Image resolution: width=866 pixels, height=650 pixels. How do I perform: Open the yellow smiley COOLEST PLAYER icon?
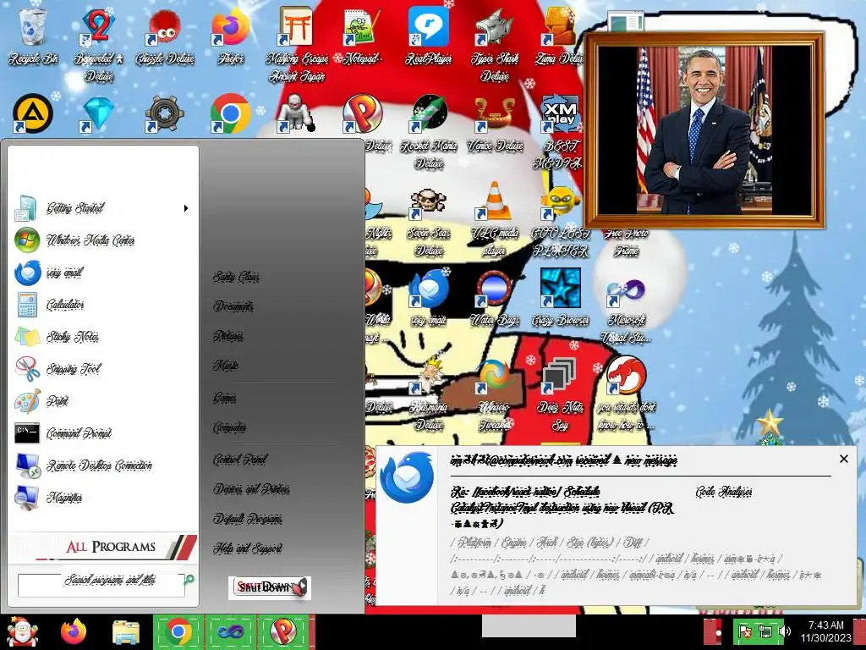tap(560, 221)
